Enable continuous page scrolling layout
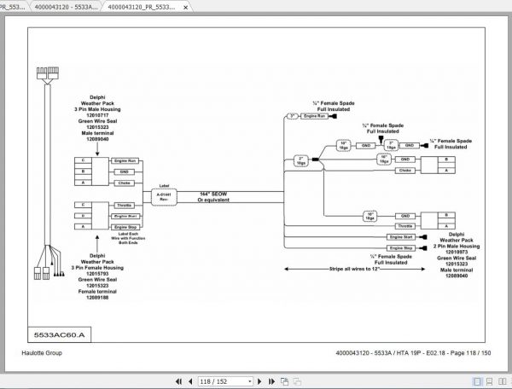The image size is (512, 389). point(490,381)
